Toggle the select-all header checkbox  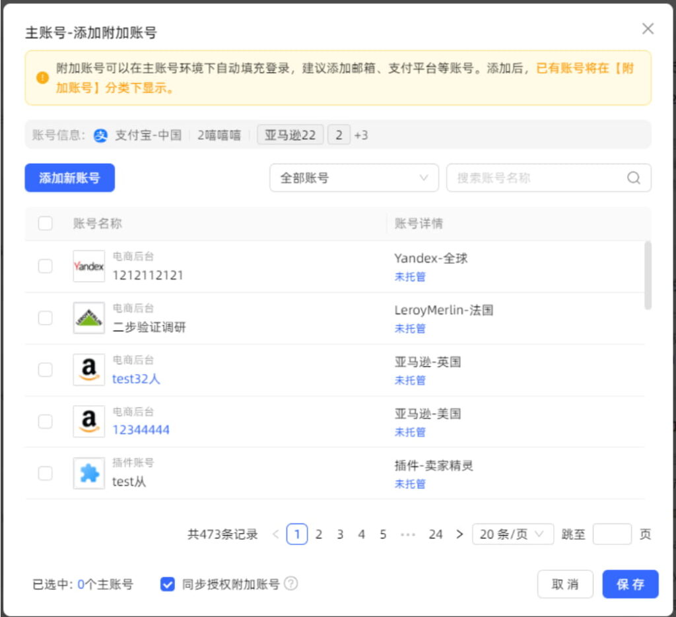45,223
